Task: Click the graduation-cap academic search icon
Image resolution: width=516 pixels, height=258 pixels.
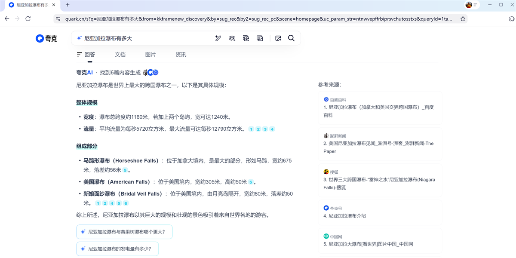Action: point(232,38)
